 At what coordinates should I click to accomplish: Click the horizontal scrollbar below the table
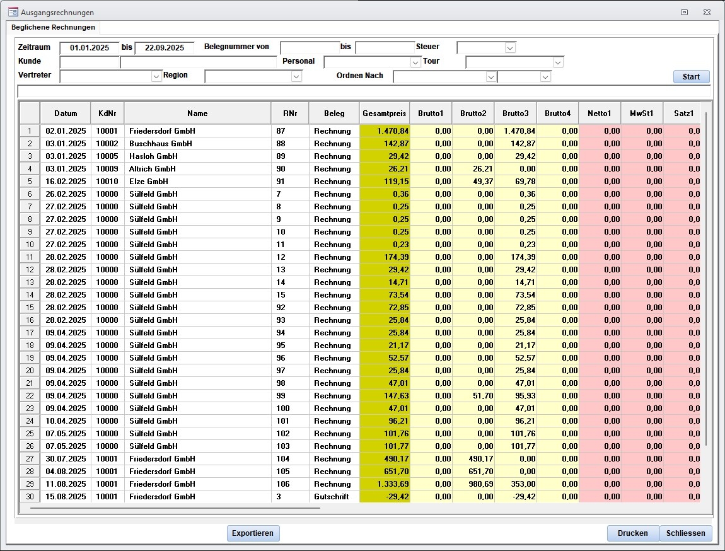click(x=175, y=507)
